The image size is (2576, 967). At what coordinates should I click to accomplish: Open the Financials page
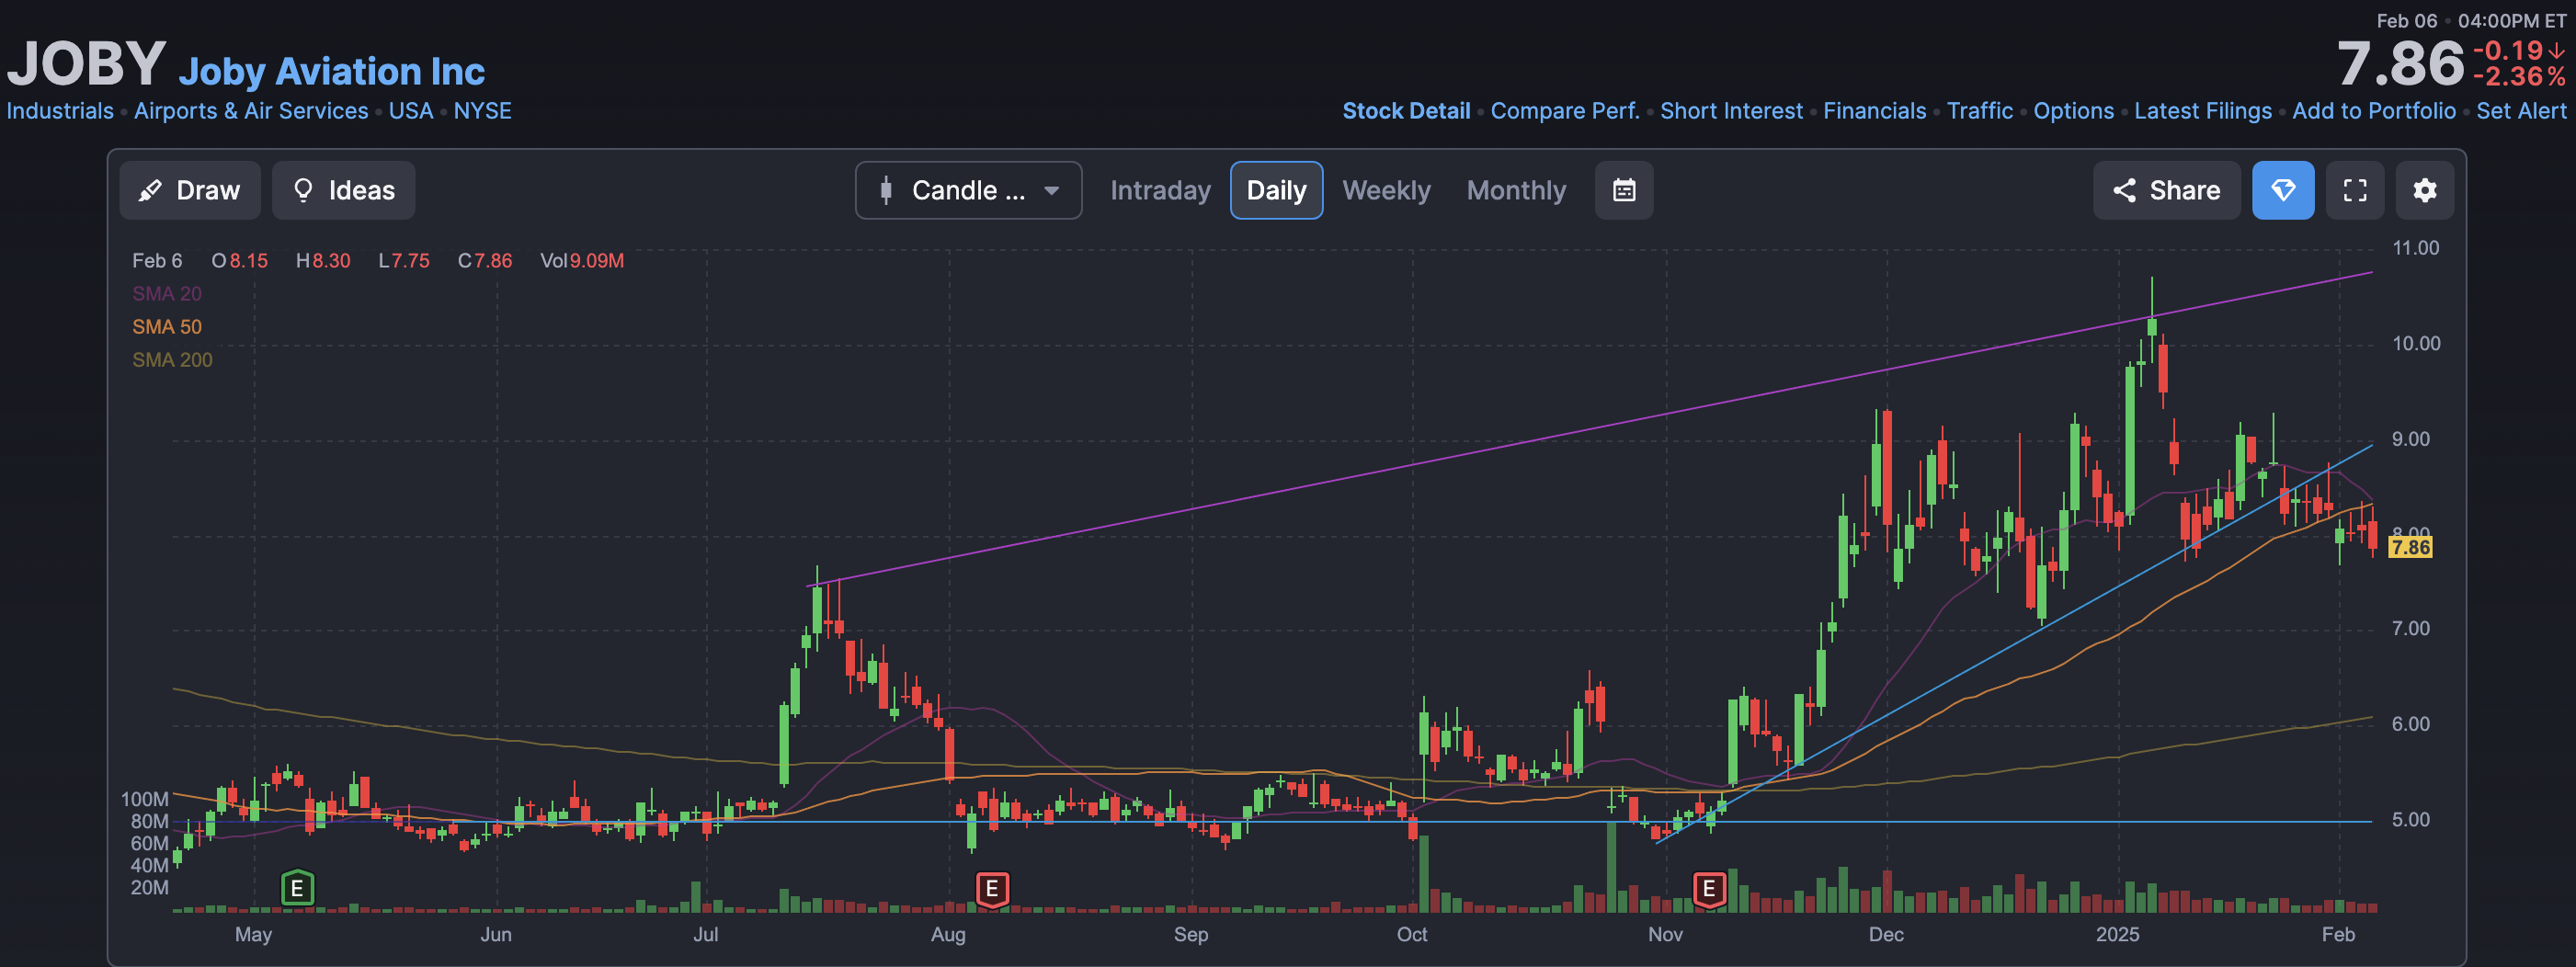pos(1874,111)
